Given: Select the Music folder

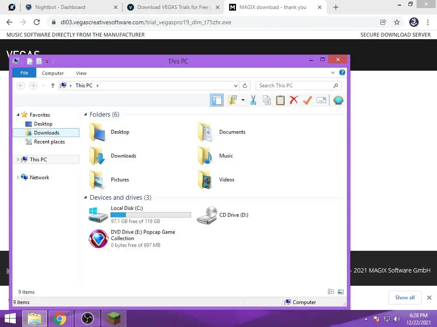Looking at the screenshot, I should point(216,156).
